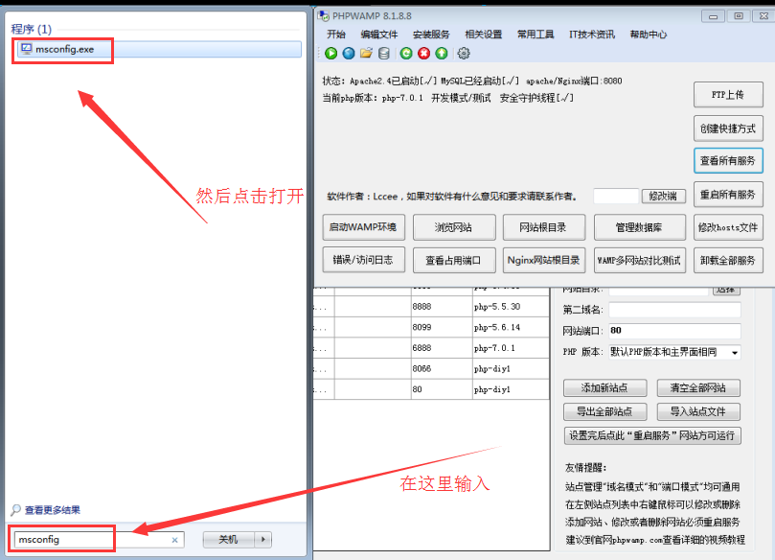
Task: Click the 启动WAMP环境 button
Action: click(x=363, y=227)
